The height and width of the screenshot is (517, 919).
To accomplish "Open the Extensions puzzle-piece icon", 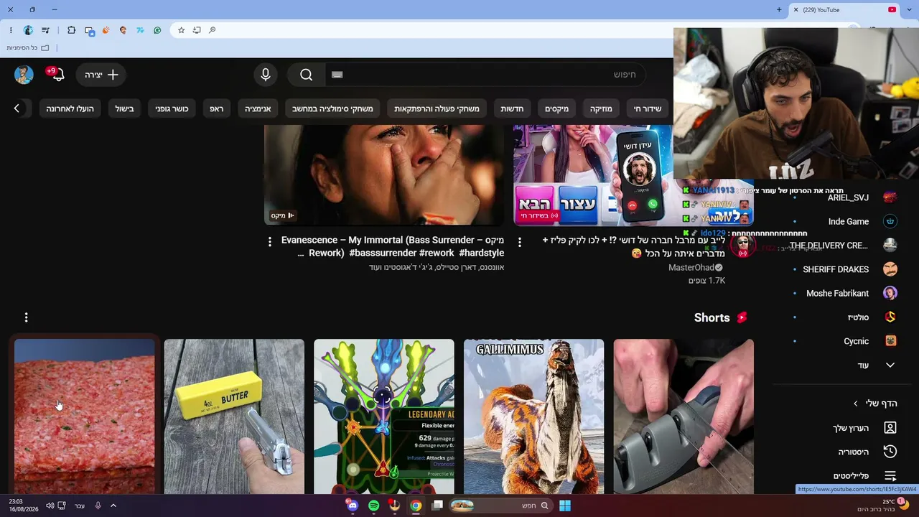I will click(x=71, y=30).
